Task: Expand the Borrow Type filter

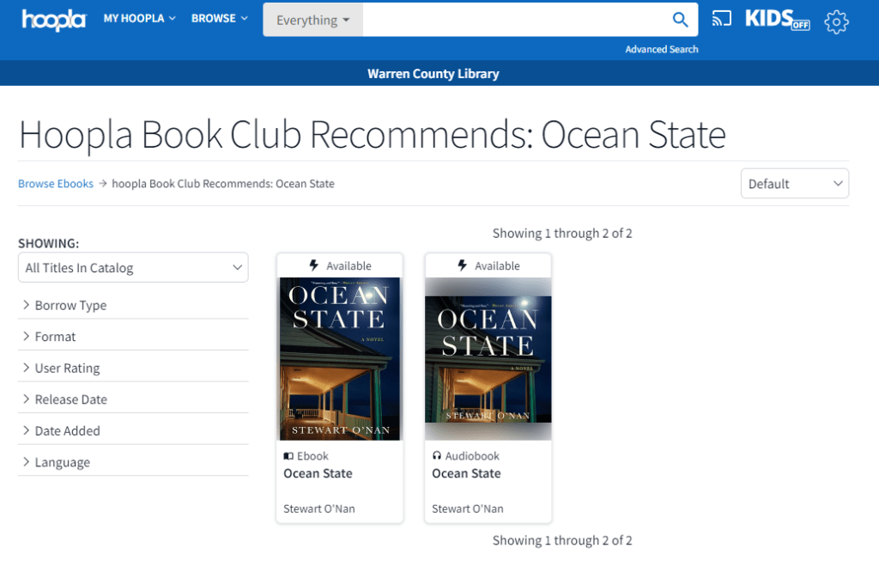Action: tap(70, 306)
